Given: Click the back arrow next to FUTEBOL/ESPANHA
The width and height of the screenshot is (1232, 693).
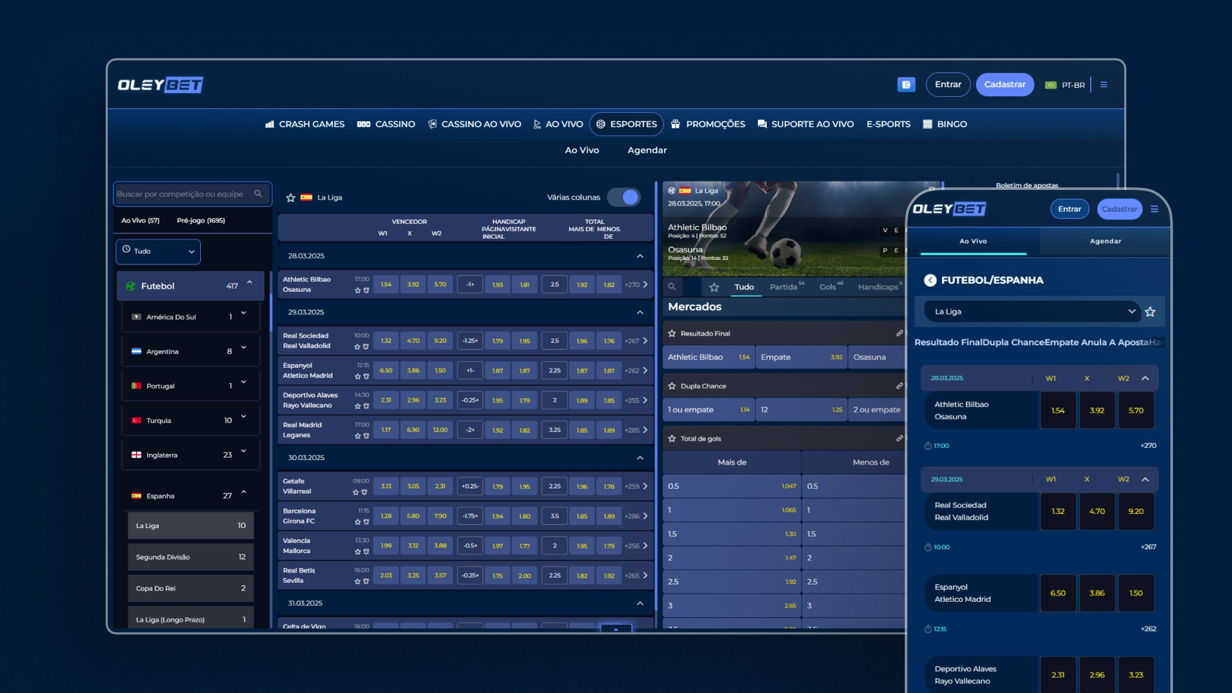Looking at the screenshot, I should [932, 280].
